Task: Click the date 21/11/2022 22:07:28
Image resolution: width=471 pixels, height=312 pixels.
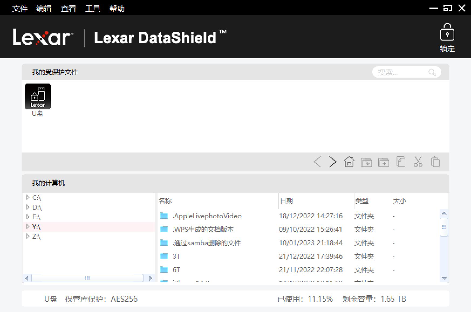Action: pyautogui.click(x=311, y=270)
